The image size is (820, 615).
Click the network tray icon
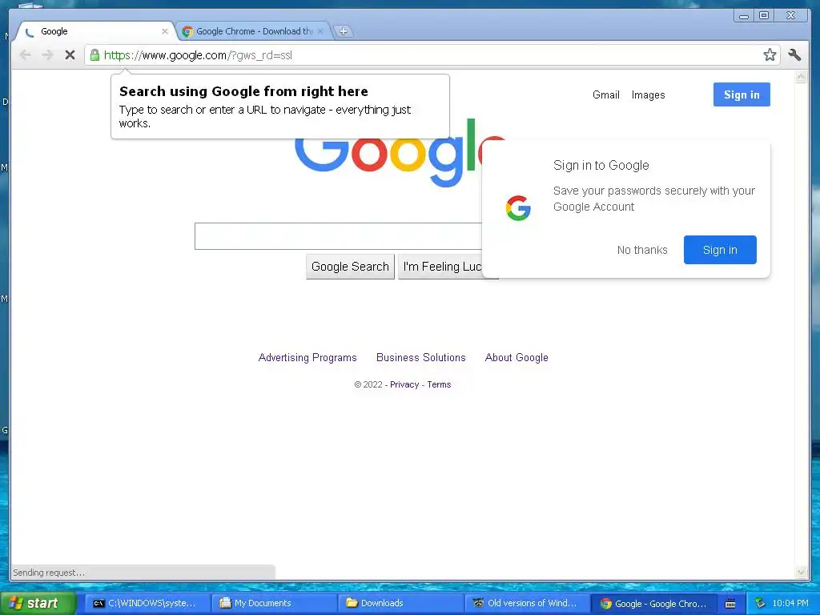760,603
